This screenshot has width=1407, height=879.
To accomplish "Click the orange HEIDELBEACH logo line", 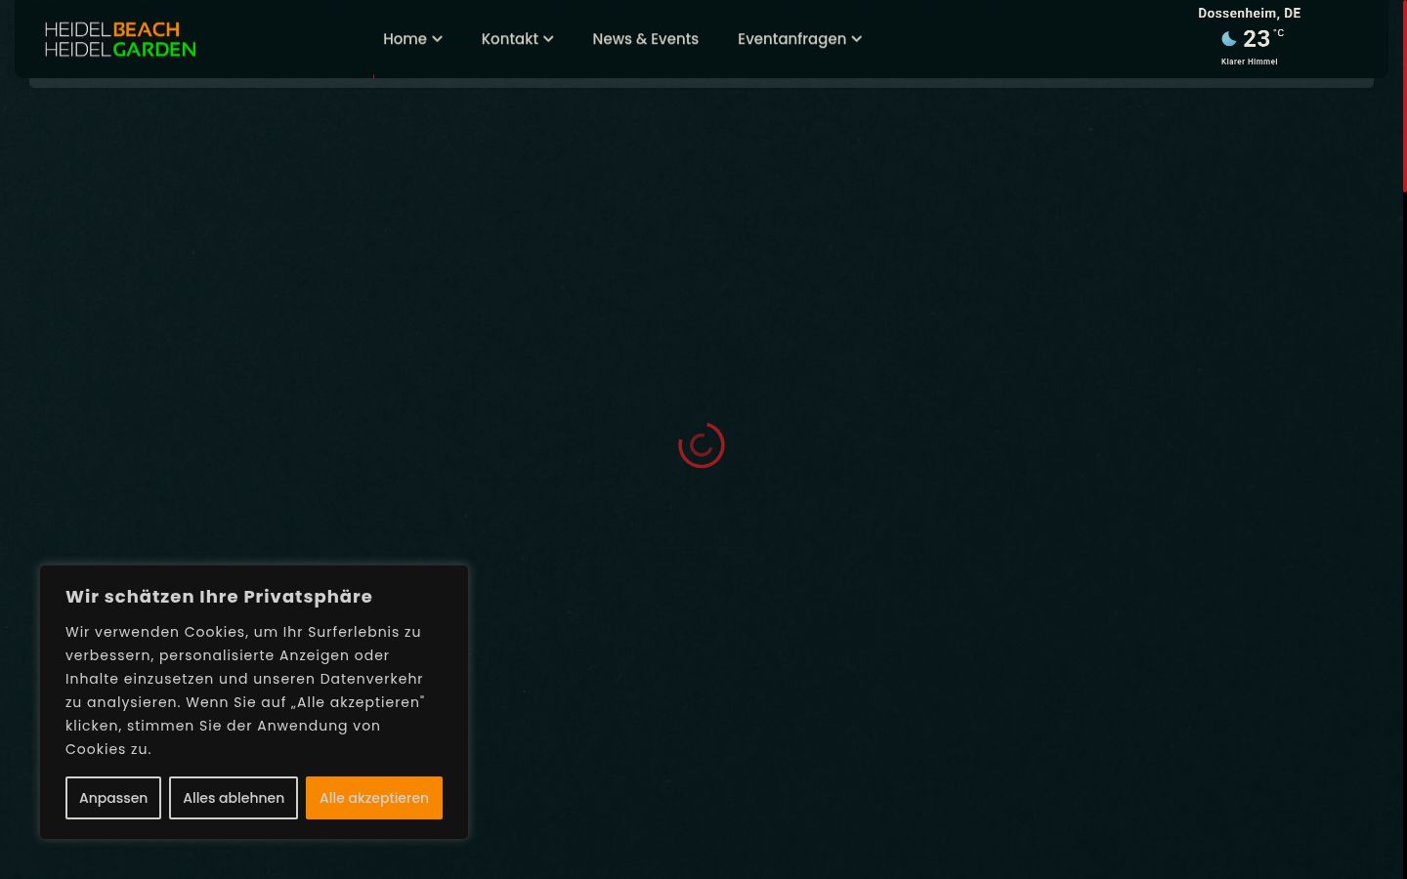I will pos(112,29).
